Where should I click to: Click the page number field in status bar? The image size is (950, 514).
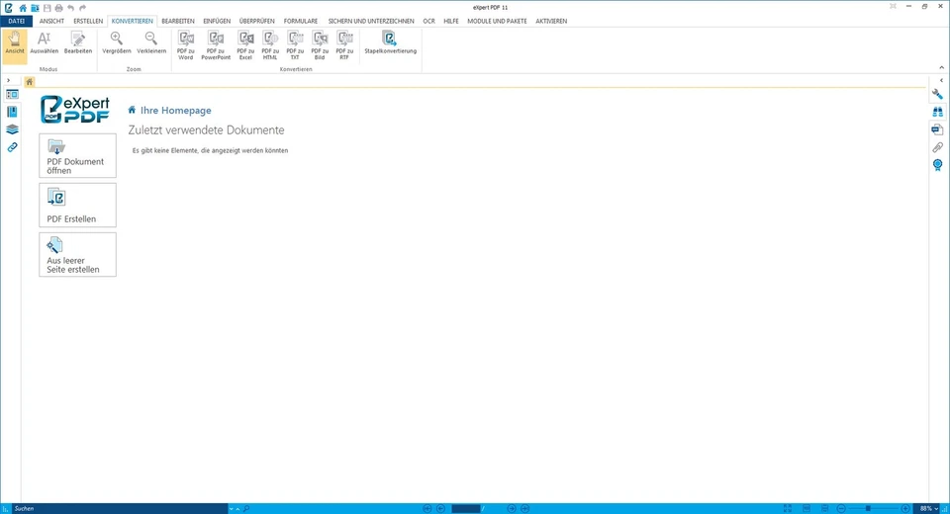(x=466, y=508)
